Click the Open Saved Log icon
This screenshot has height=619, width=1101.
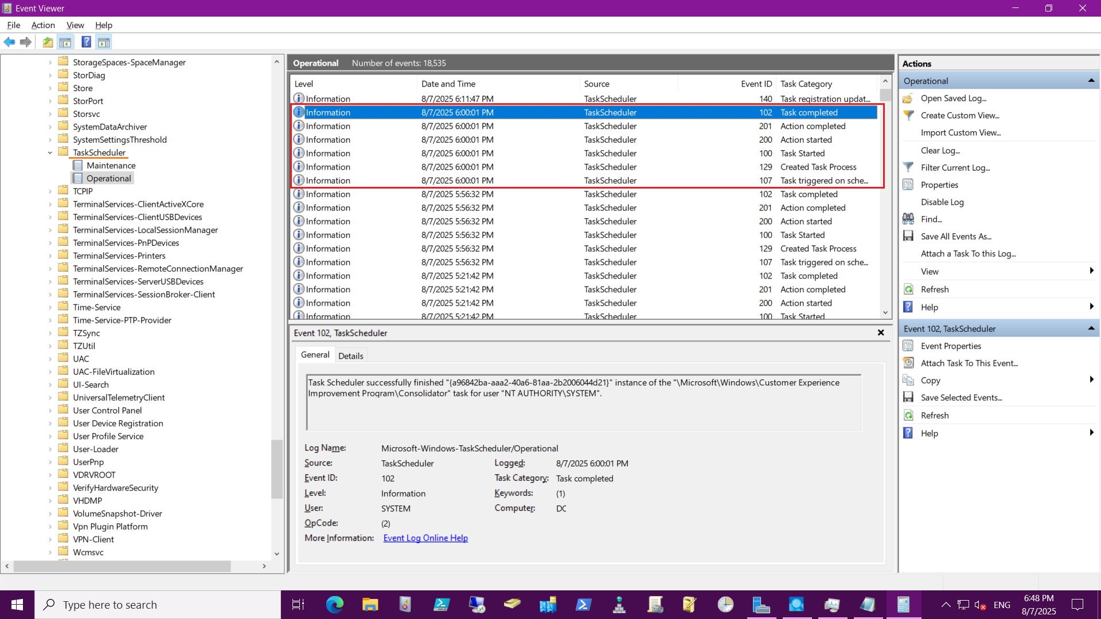(x=908, y=99)
